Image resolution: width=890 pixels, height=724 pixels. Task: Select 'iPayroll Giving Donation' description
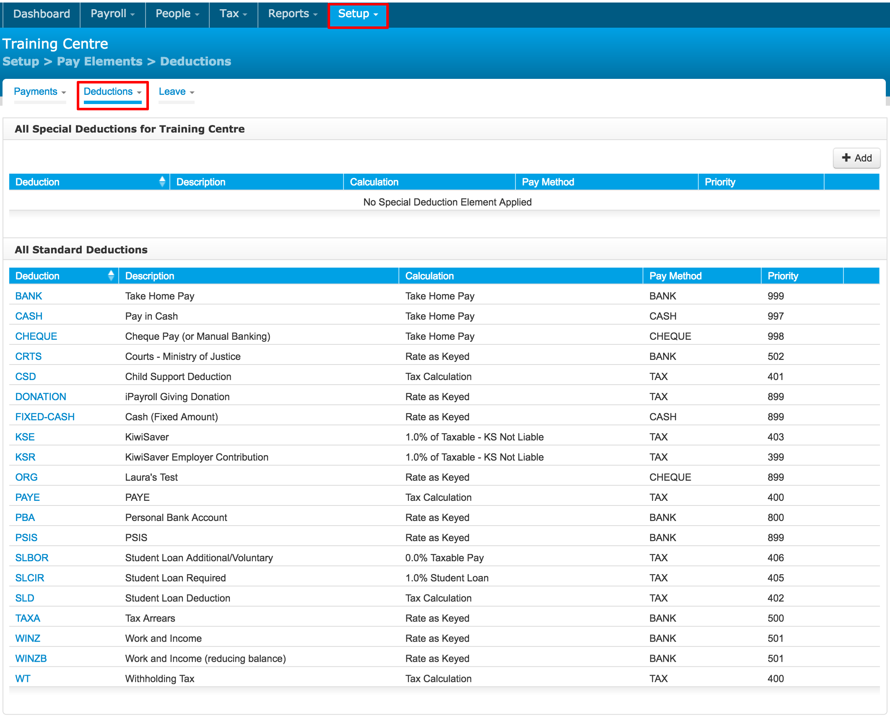pyautogui.click(x=177, y=397)
